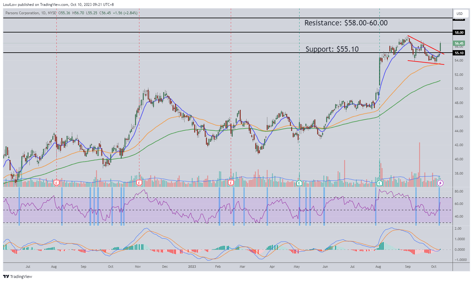The width and height of the screenshot is (473, 282).
Task: Select the 'Resistance: $58.00-60.00' text annotation
Action: [x=346, y=23]
